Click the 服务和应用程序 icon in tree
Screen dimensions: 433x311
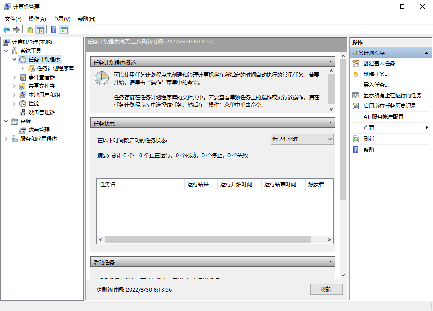point(14,139)
